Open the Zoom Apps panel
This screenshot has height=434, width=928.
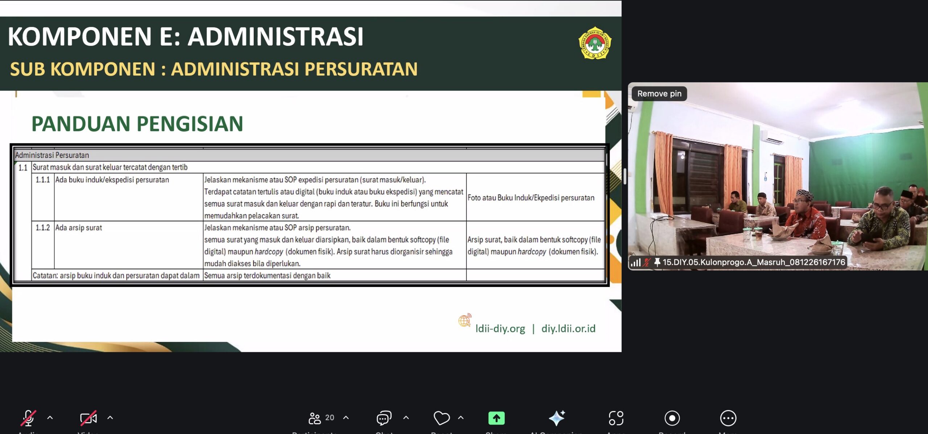coord(616,418)
